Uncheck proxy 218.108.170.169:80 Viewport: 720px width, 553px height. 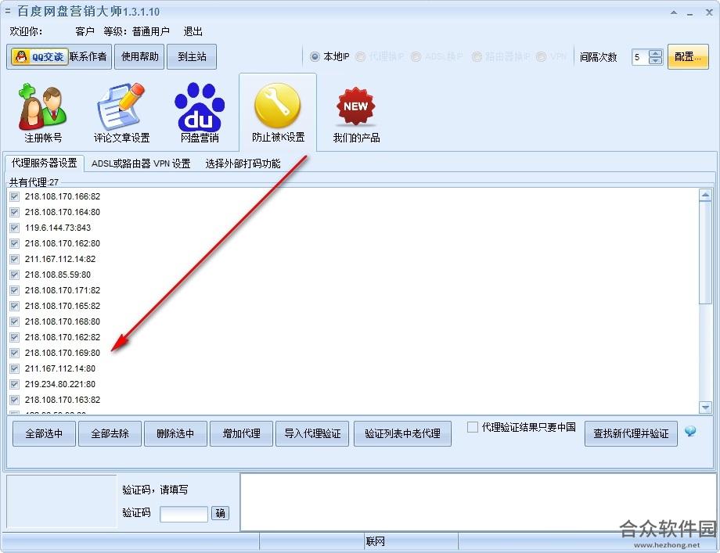15,353
